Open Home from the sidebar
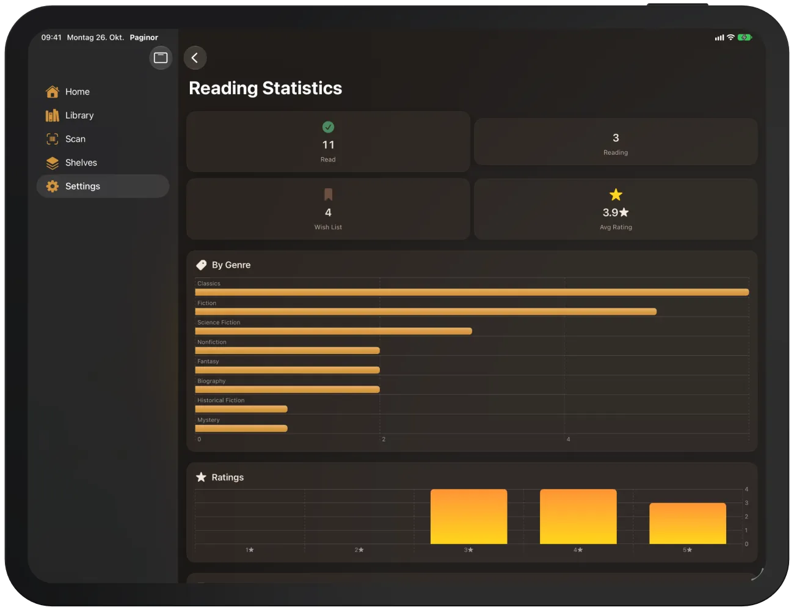The width and height of the screenshot is (794, 610). [x=103, y=92]
